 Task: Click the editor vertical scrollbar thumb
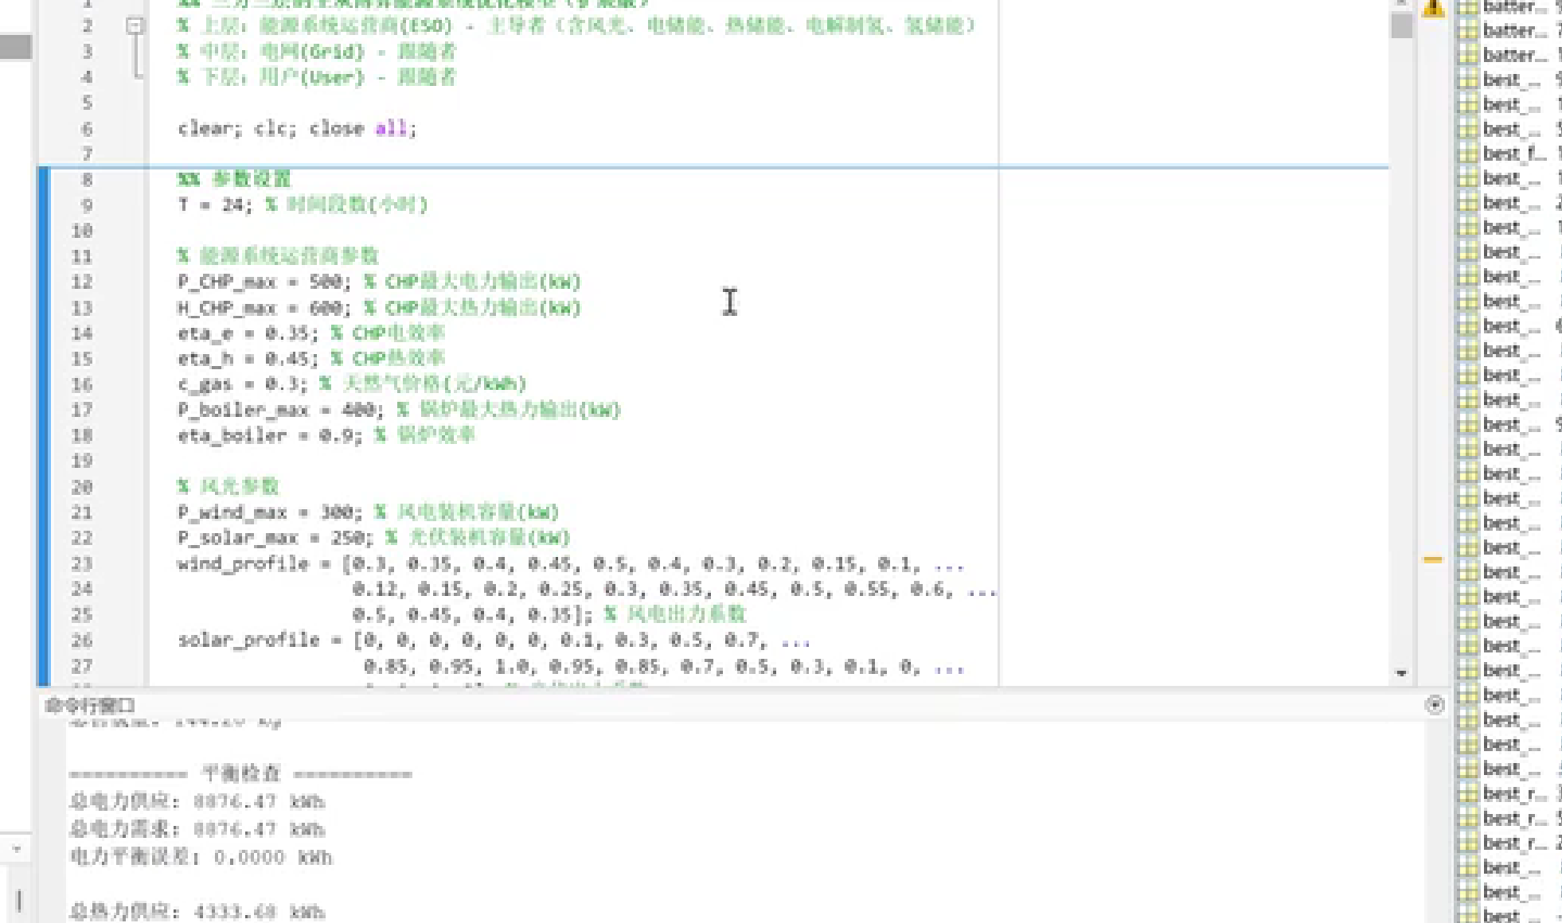click(1401, 25)
